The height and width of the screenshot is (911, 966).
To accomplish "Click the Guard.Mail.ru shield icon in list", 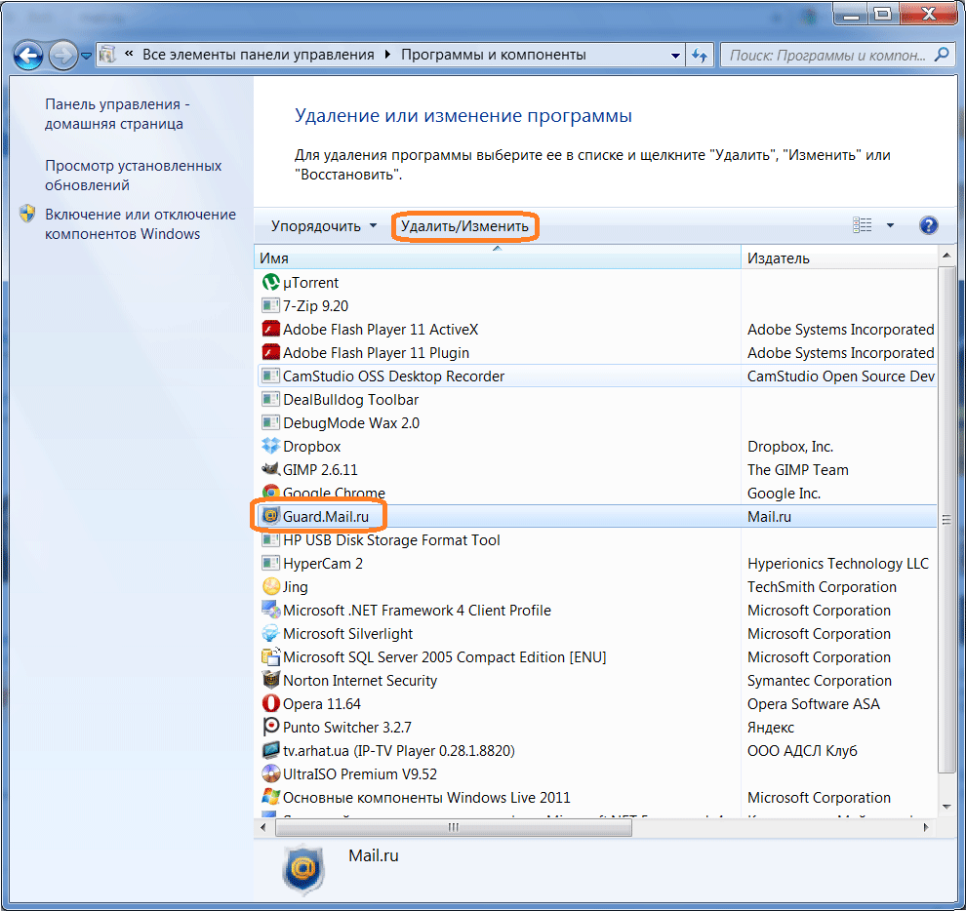I will pos(270,516).
